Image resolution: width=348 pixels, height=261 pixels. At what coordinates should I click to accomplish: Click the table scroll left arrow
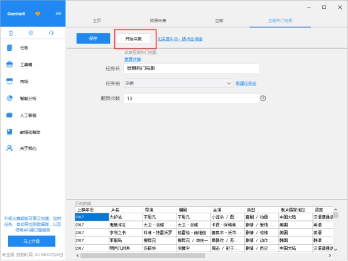coord(77,255)
